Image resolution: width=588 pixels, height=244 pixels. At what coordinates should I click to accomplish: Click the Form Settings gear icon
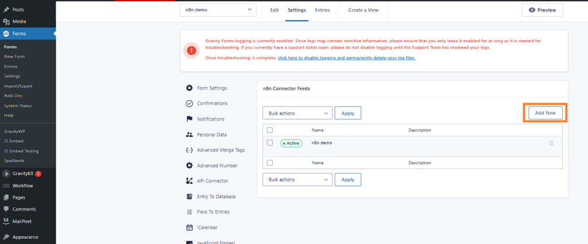pyautogui.click(x=189, y=88)
